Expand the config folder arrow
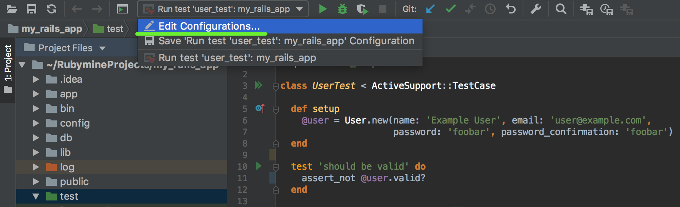This screenshot has width=680, height=207. (36, 123)
